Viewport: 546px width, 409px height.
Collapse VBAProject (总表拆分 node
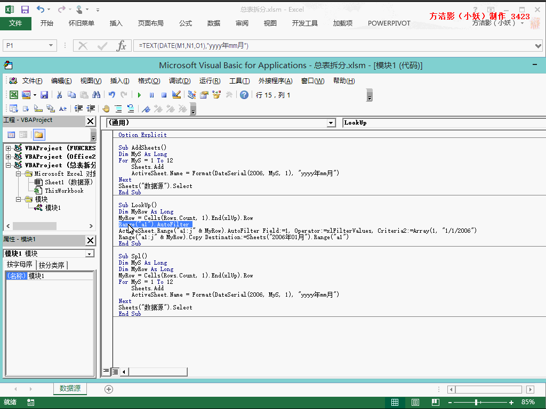pyautogui.click(x=8, y=165)
